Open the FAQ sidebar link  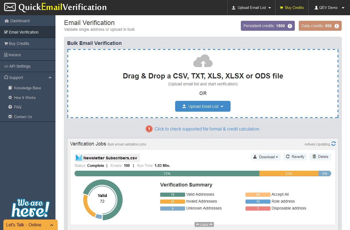pos(18,107)
